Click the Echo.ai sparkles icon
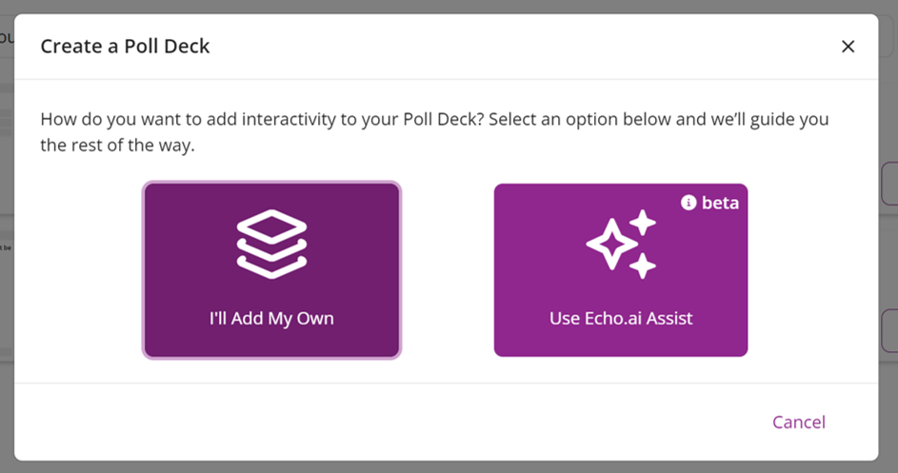Screen dimensions: 898x473 tap(621, 244)
